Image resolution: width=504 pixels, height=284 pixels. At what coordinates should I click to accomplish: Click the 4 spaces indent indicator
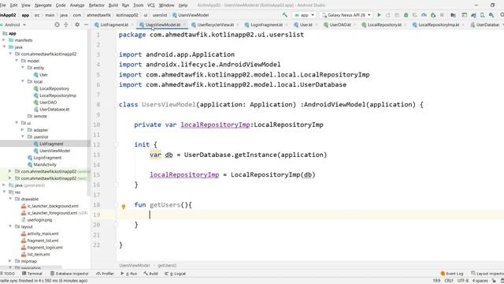click(x=480, y=281)
